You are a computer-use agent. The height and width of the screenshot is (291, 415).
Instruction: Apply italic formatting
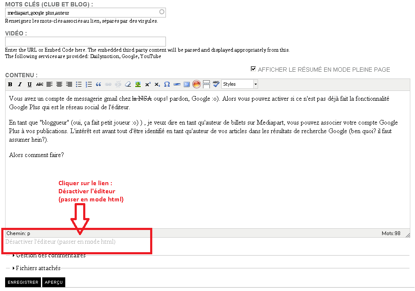click(20, 84)
